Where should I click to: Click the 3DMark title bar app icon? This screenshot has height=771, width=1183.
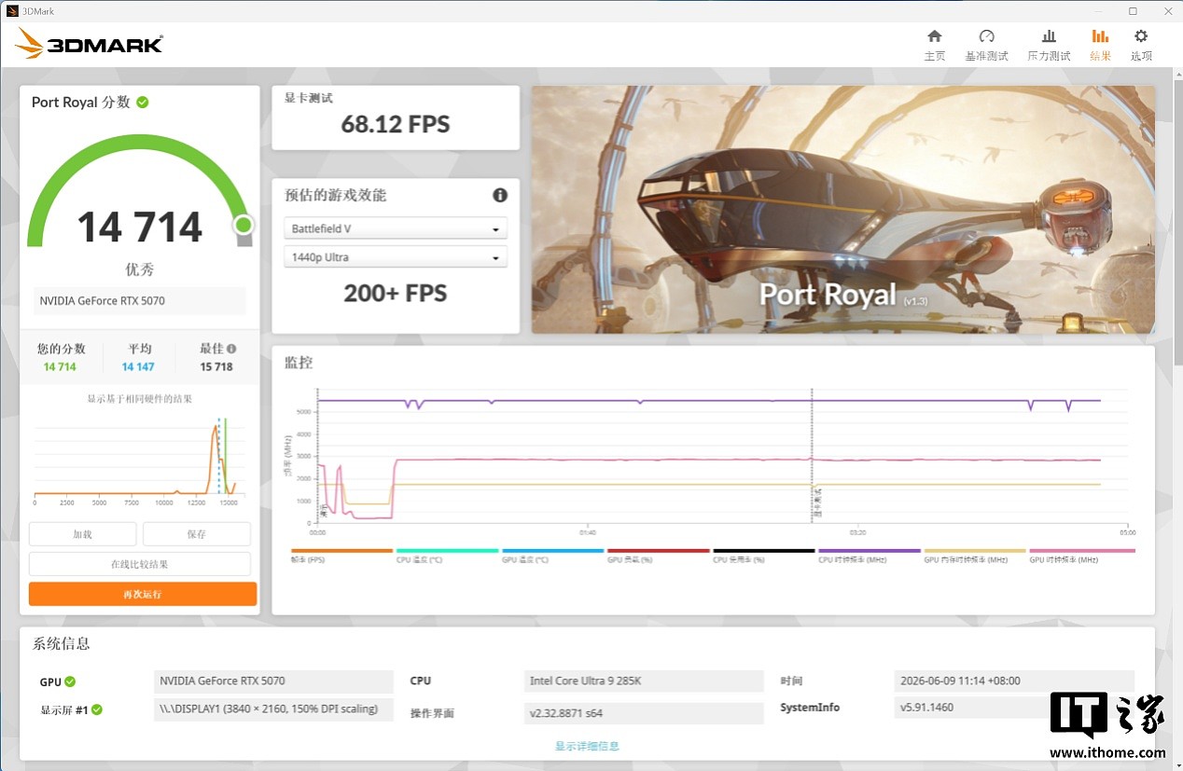12,11
